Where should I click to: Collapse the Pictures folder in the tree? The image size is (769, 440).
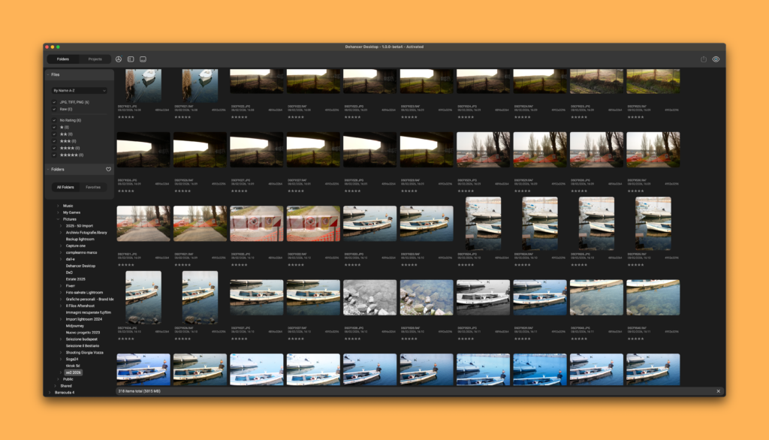pyautogui.click(x=59, y=219)
